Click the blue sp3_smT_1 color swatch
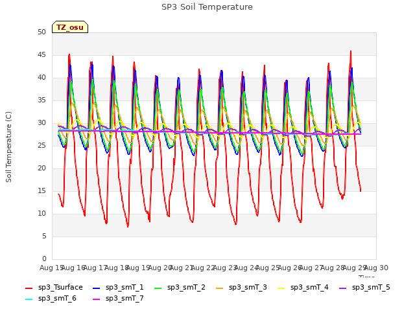The width and height of the screenshot is (415, 311). click(97, 288)
